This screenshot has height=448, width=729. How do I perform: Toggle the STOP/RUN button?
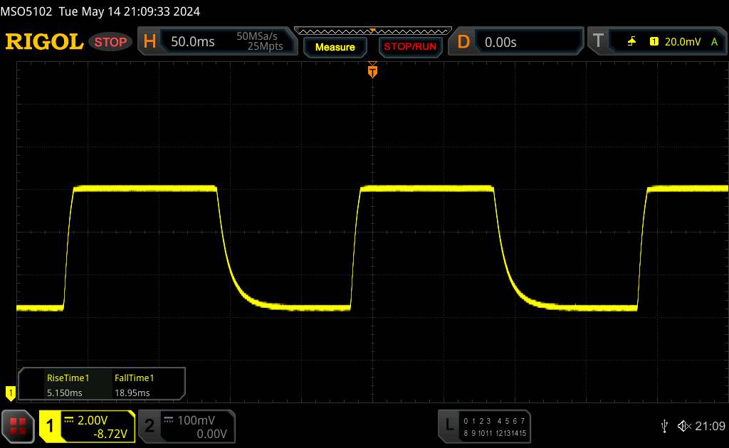tap(410, 47)
